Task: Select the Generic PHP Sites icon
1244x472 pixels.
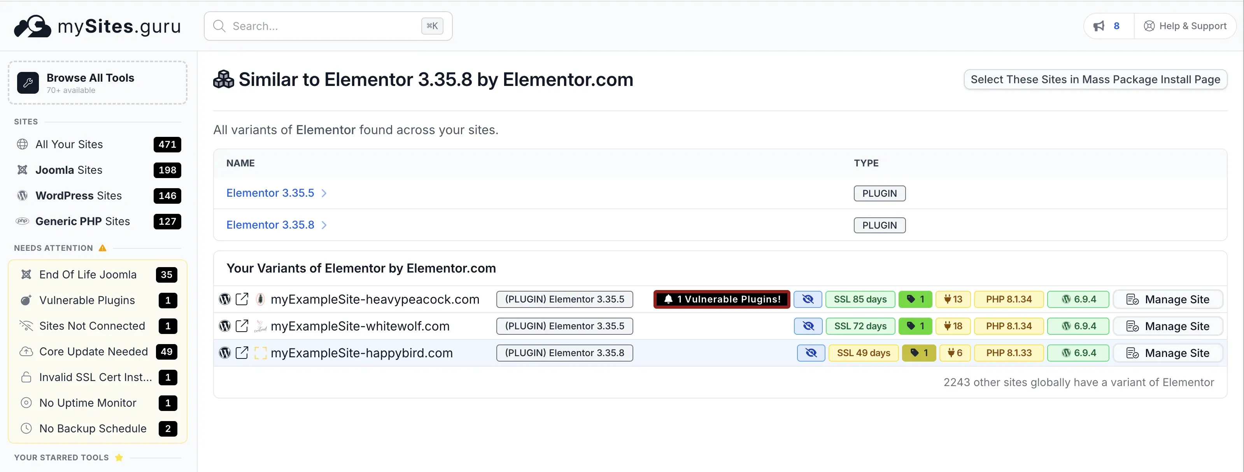Action: (x=22, y=221)
